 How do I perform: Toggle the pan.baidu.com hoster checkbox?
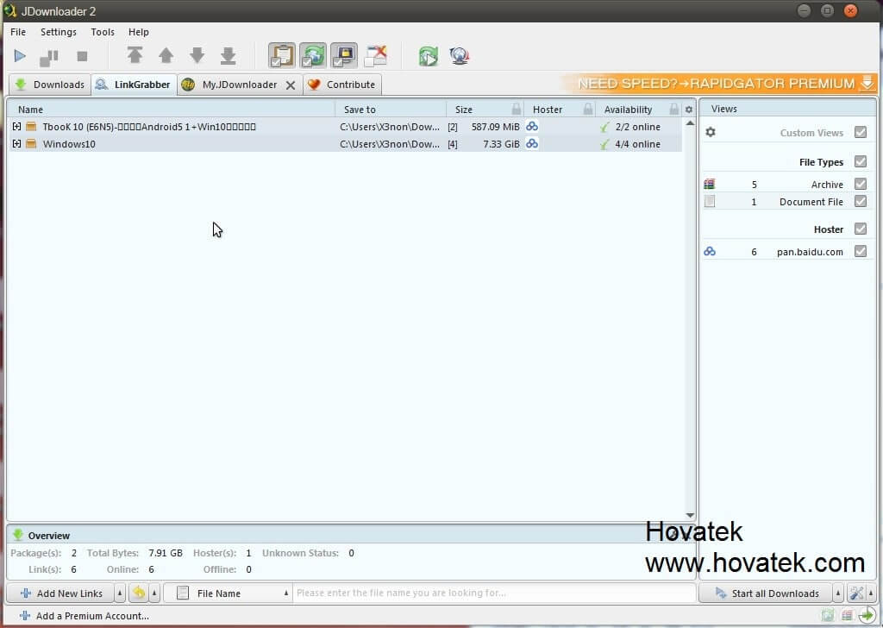tap(860, 251)
